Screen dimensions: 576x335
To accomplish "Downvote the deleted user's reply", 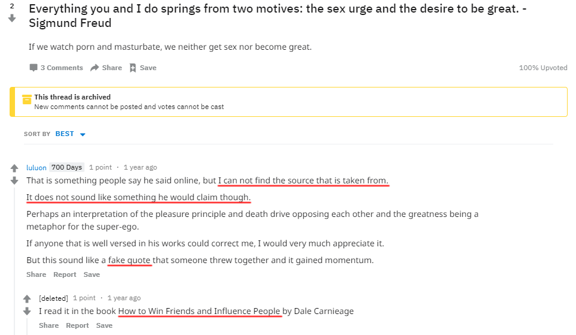I will (x=27, y=311).
